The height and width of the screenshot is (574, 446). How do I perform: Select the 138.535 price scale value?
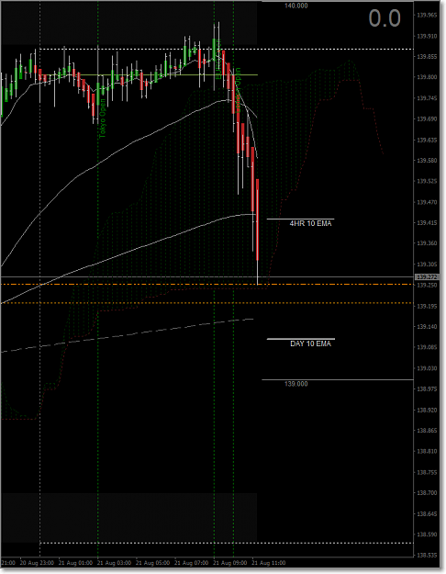tap(427, 556)
